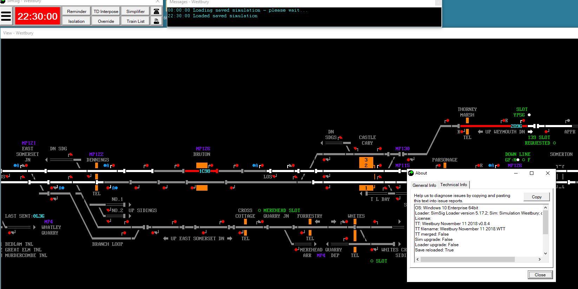The width and height of the screenshot is (578, 289).
Task: Select the Override function
Action: pos(106,21)
